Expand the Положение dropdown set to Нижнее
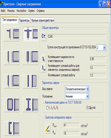The image size is (111, 138). (x=77, y=96)
